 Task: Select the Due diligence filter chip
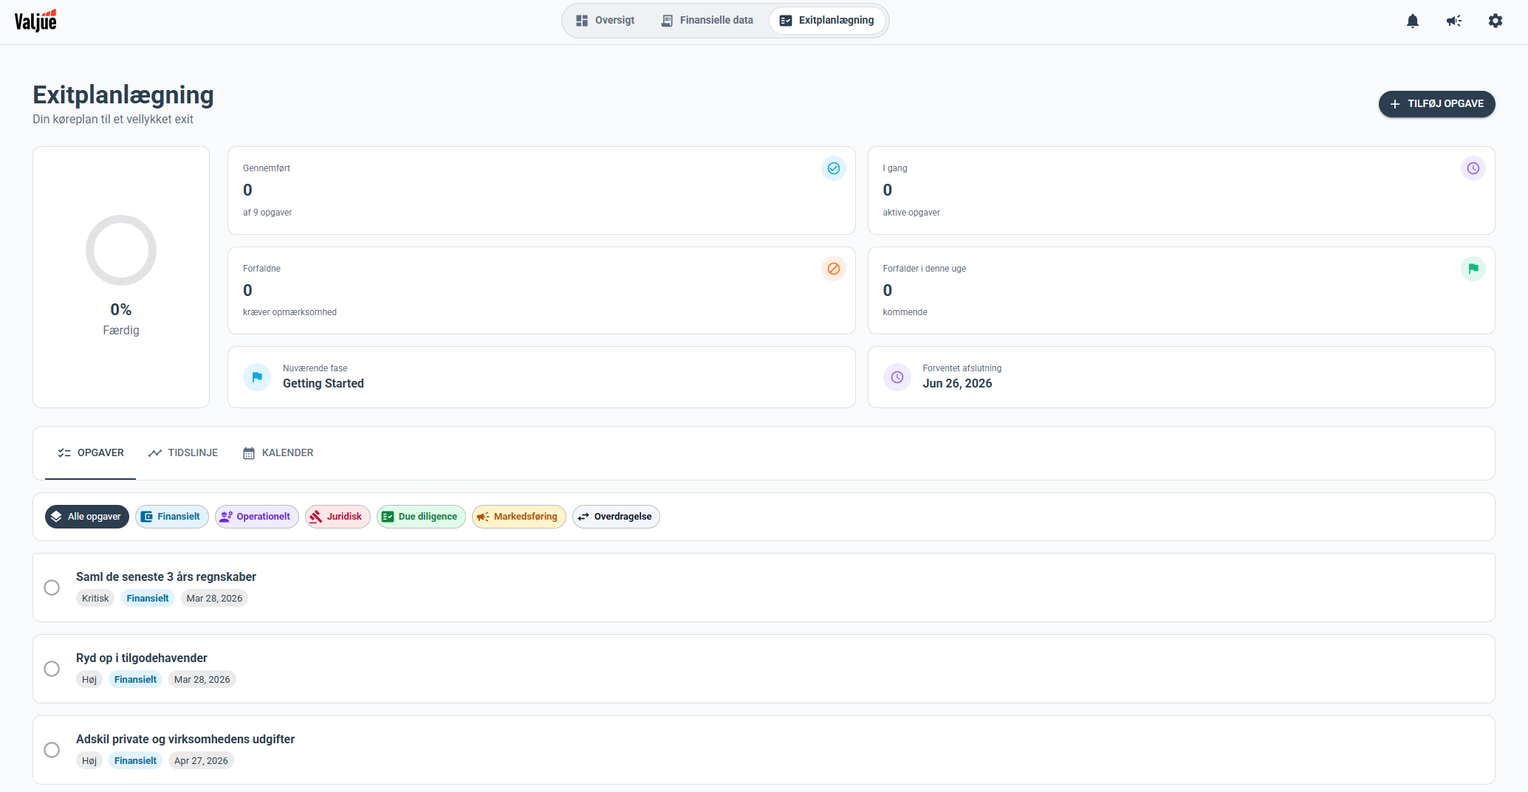click(x=420, y=517)
